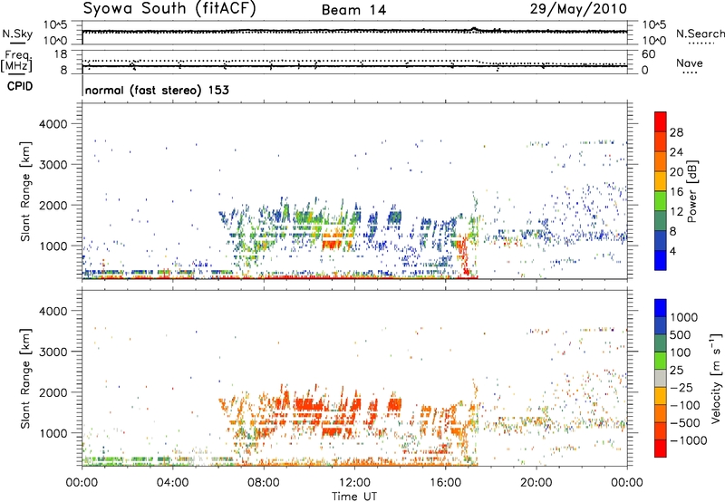Image resolution: width=725 pixels, height=502 pixels.
Task: Click the '16:00' time axis label
Action: (445, 483)
